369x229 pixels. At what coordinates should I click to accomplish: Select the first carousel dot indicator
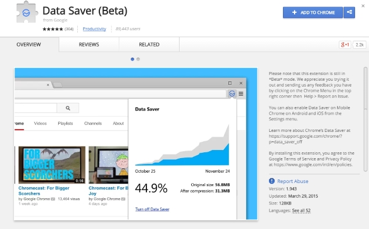(x=132, y=59)
